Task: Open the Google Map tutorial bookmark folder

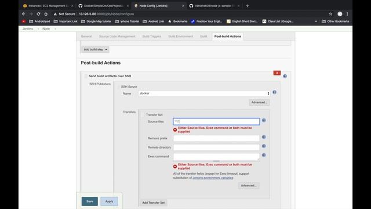Action: [x=96, y=21]
